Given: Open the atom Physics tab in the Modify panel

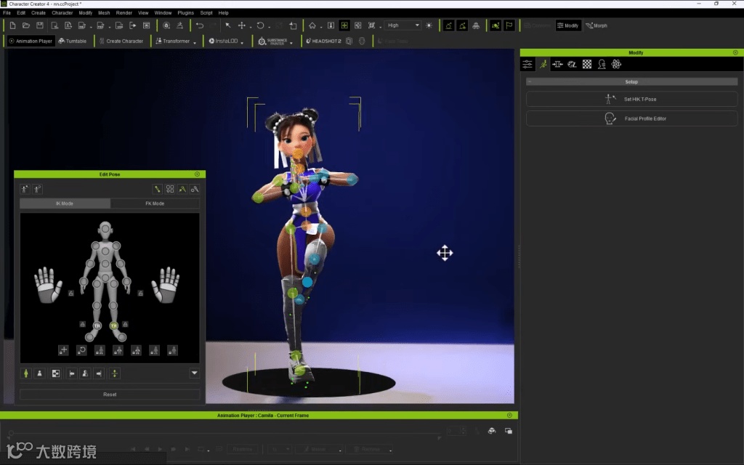Looking at the screenshot, I should tap(616, 65).
